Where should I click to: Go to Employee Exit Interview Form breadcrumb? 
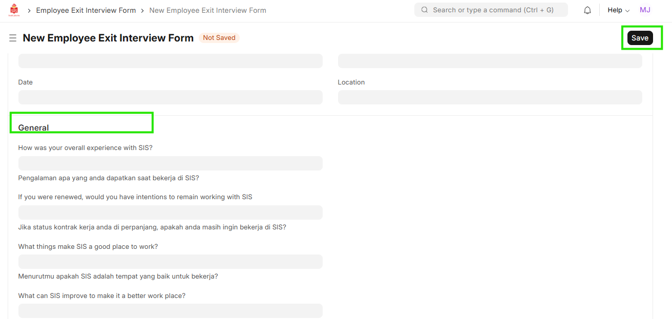point(86,10)
